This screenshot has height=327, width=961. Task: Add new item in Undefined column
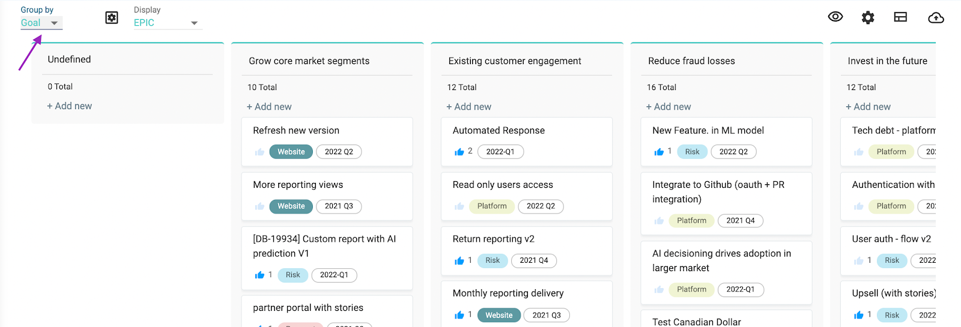tap(70, 106)
